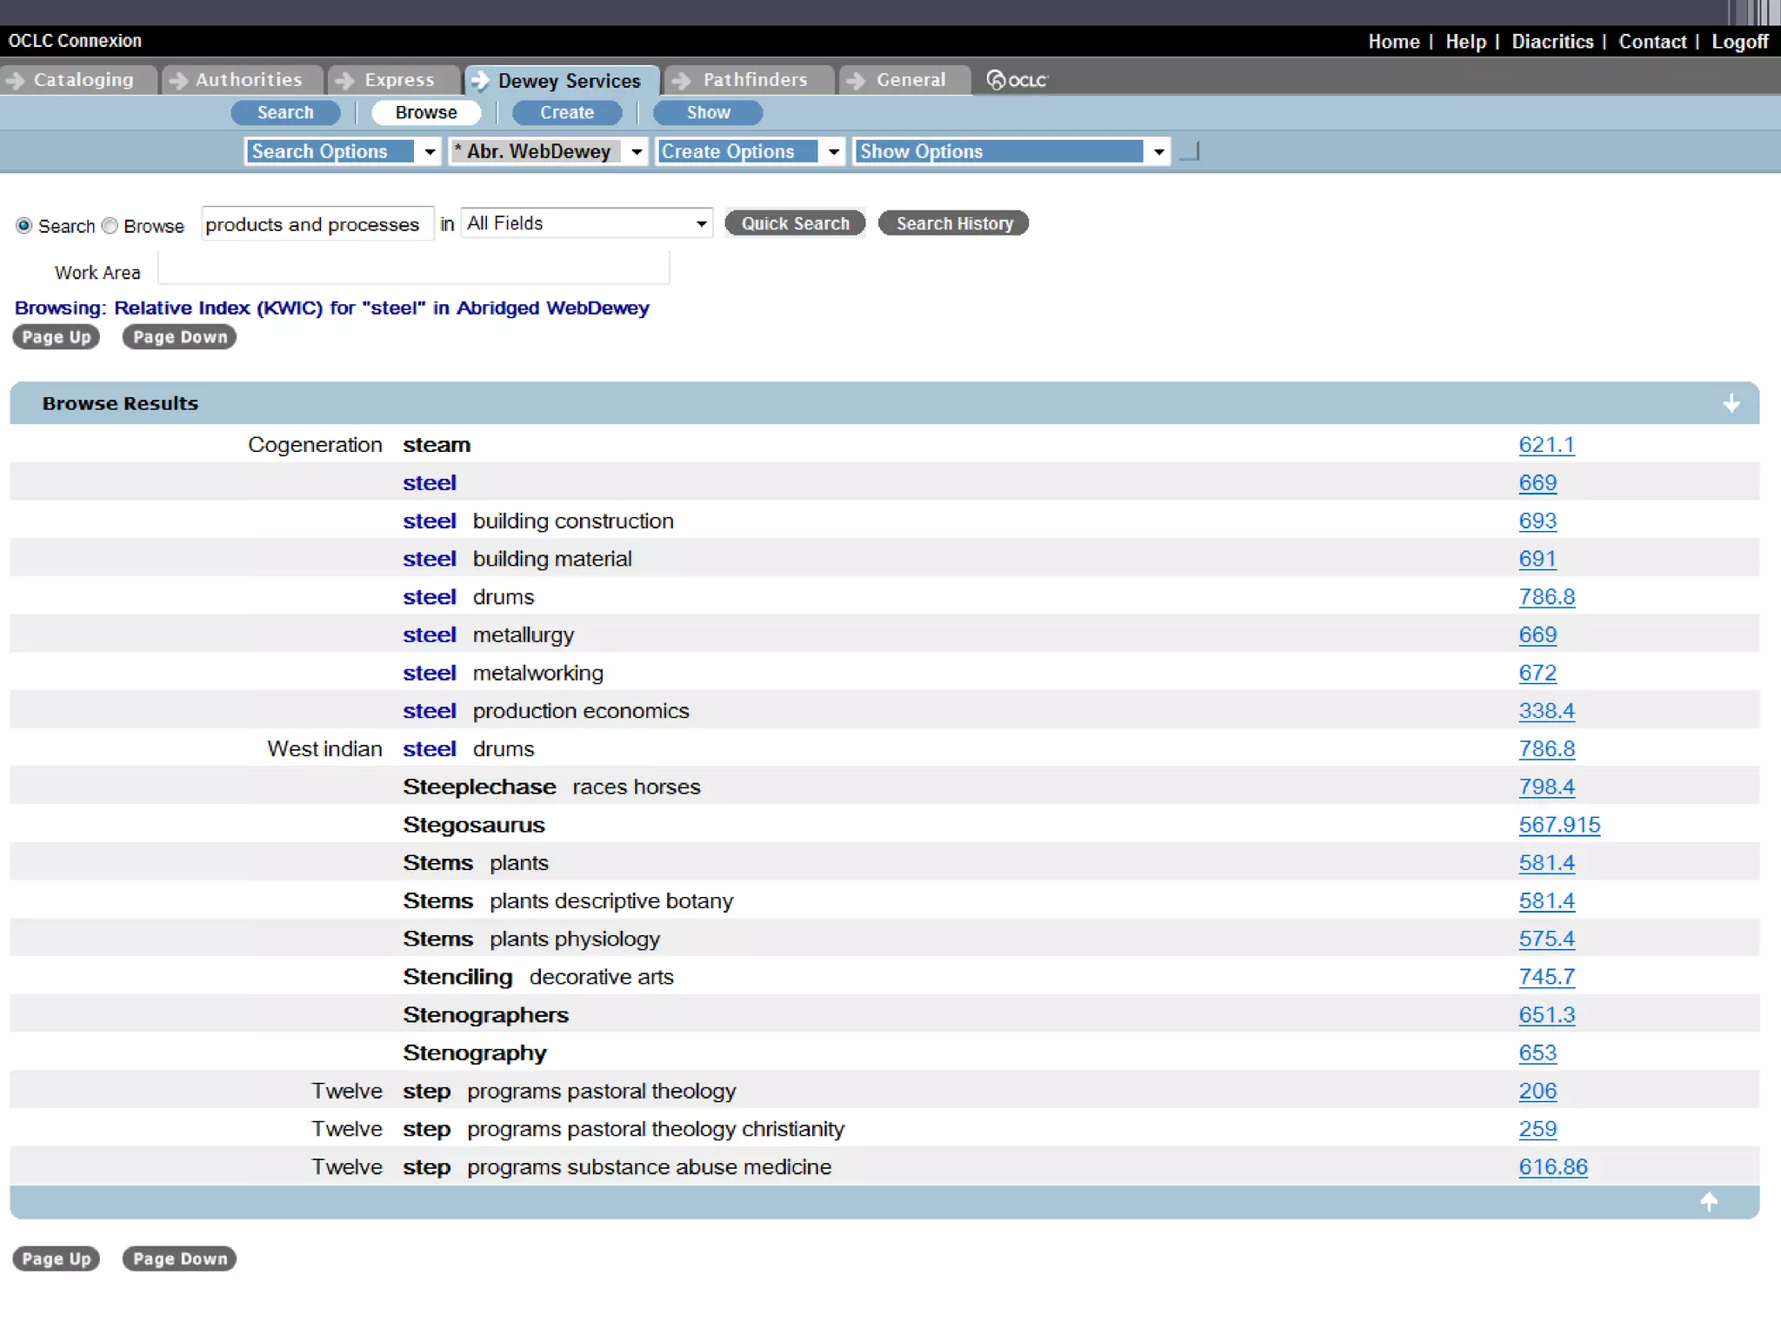Click the arrow icon on Authorities tab
This screenshot has width=1781, height=1335.
(178, 80)
